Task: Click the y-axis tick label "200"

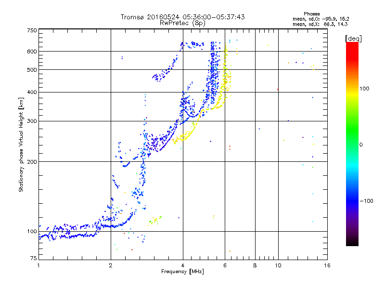Action: tap(32, 162)
